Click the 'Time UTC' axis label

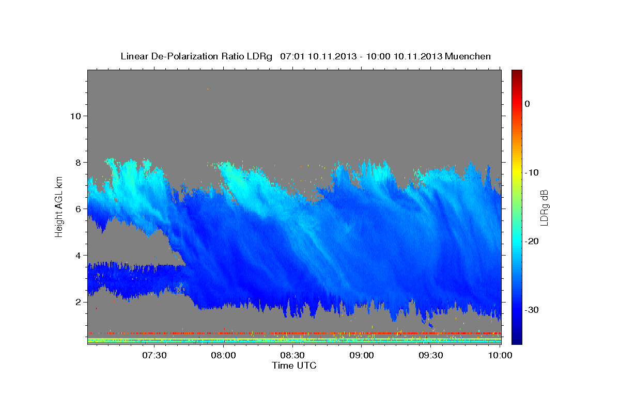(x=294, y=366)
